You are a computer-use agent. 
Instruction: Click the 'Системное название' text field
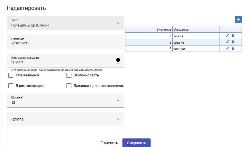tap(61, 62)
